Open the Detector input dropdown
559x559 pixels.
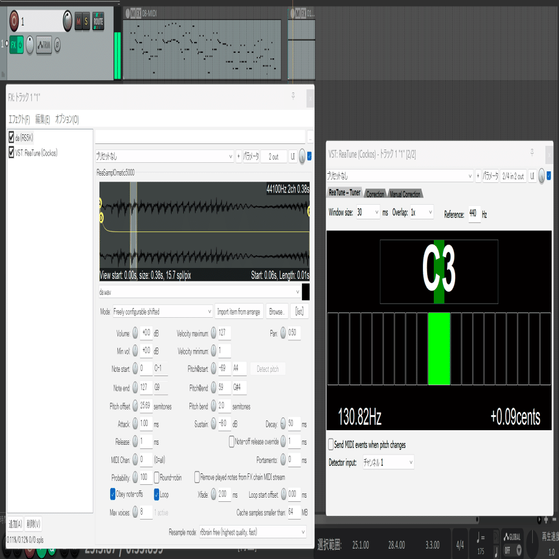(388, 462)
